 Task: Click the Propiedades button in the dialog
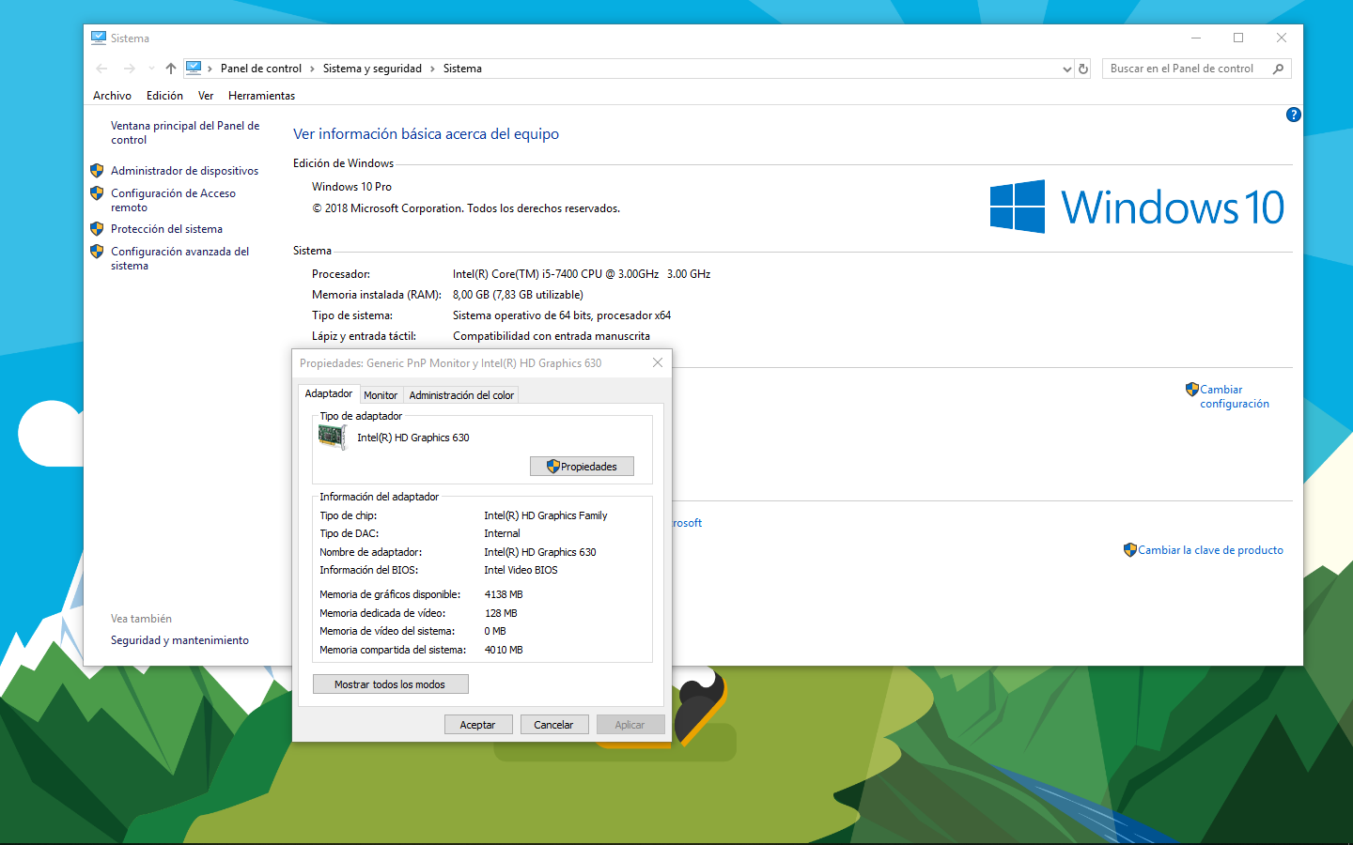(x=582, y=467)
